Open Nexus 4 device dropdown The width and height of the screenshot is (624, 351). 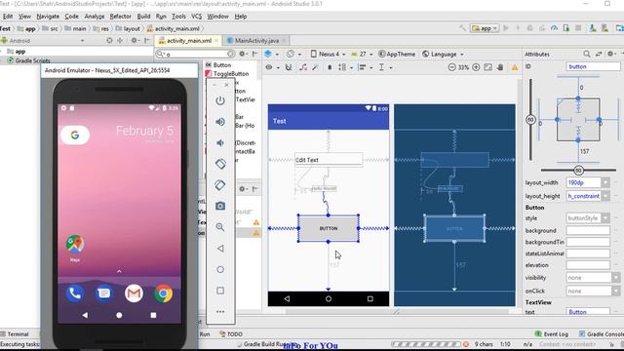pos(328,54)
